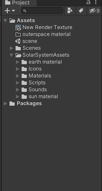102x191 pixels.
Task: Open the create dropdown arrow beside plus
Action: point(13,11)
